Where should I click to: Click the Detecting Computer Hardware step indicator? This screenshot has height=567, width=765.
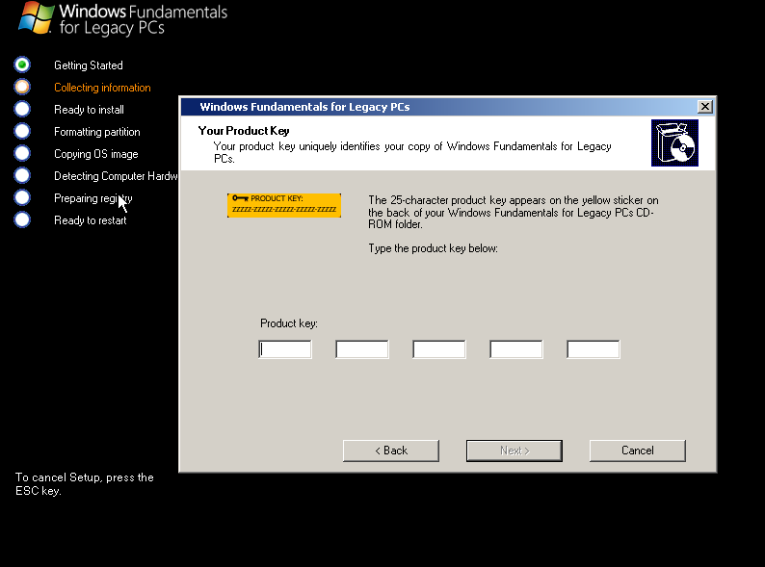22,175
